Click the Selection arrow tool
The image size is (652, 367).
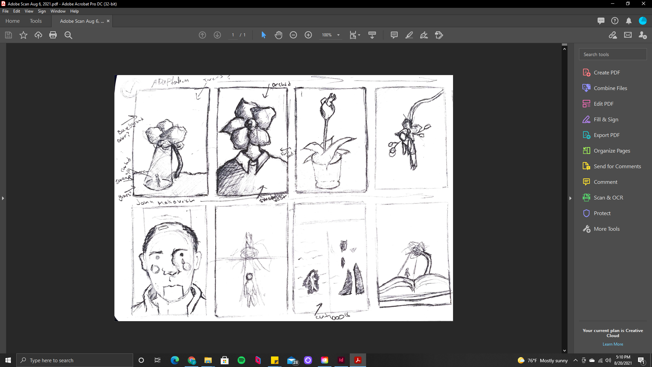(x=264, y=35)
